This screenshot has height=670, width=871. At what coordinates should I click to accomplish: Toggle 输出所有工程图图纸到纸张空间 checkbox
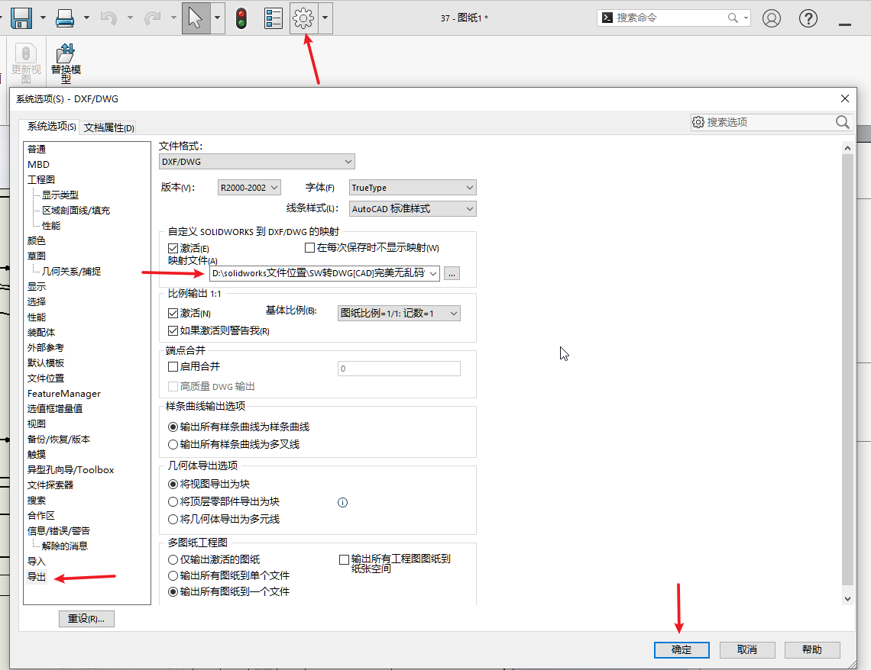[344, 559]
